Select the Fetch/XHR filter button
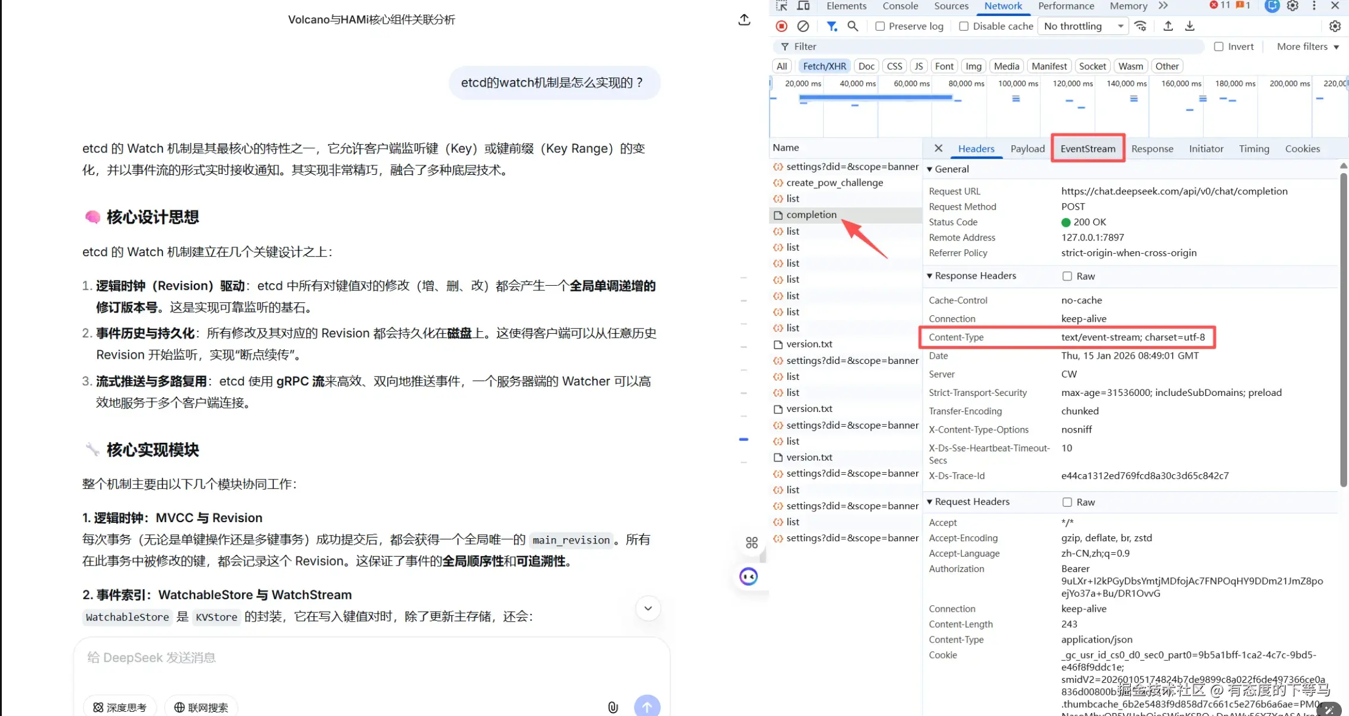1349x716 pixels. (x=824, y=66)
